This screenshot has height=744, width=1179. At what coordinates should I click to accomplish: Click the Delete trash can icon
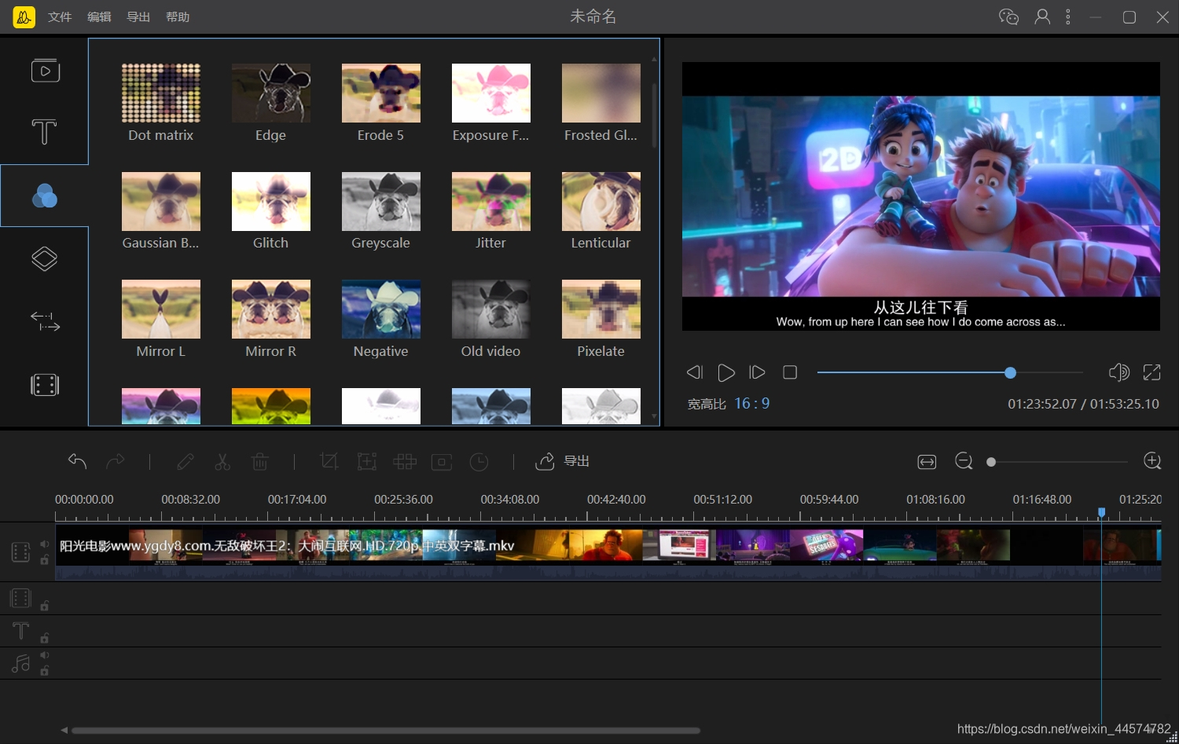coord(260,461)
